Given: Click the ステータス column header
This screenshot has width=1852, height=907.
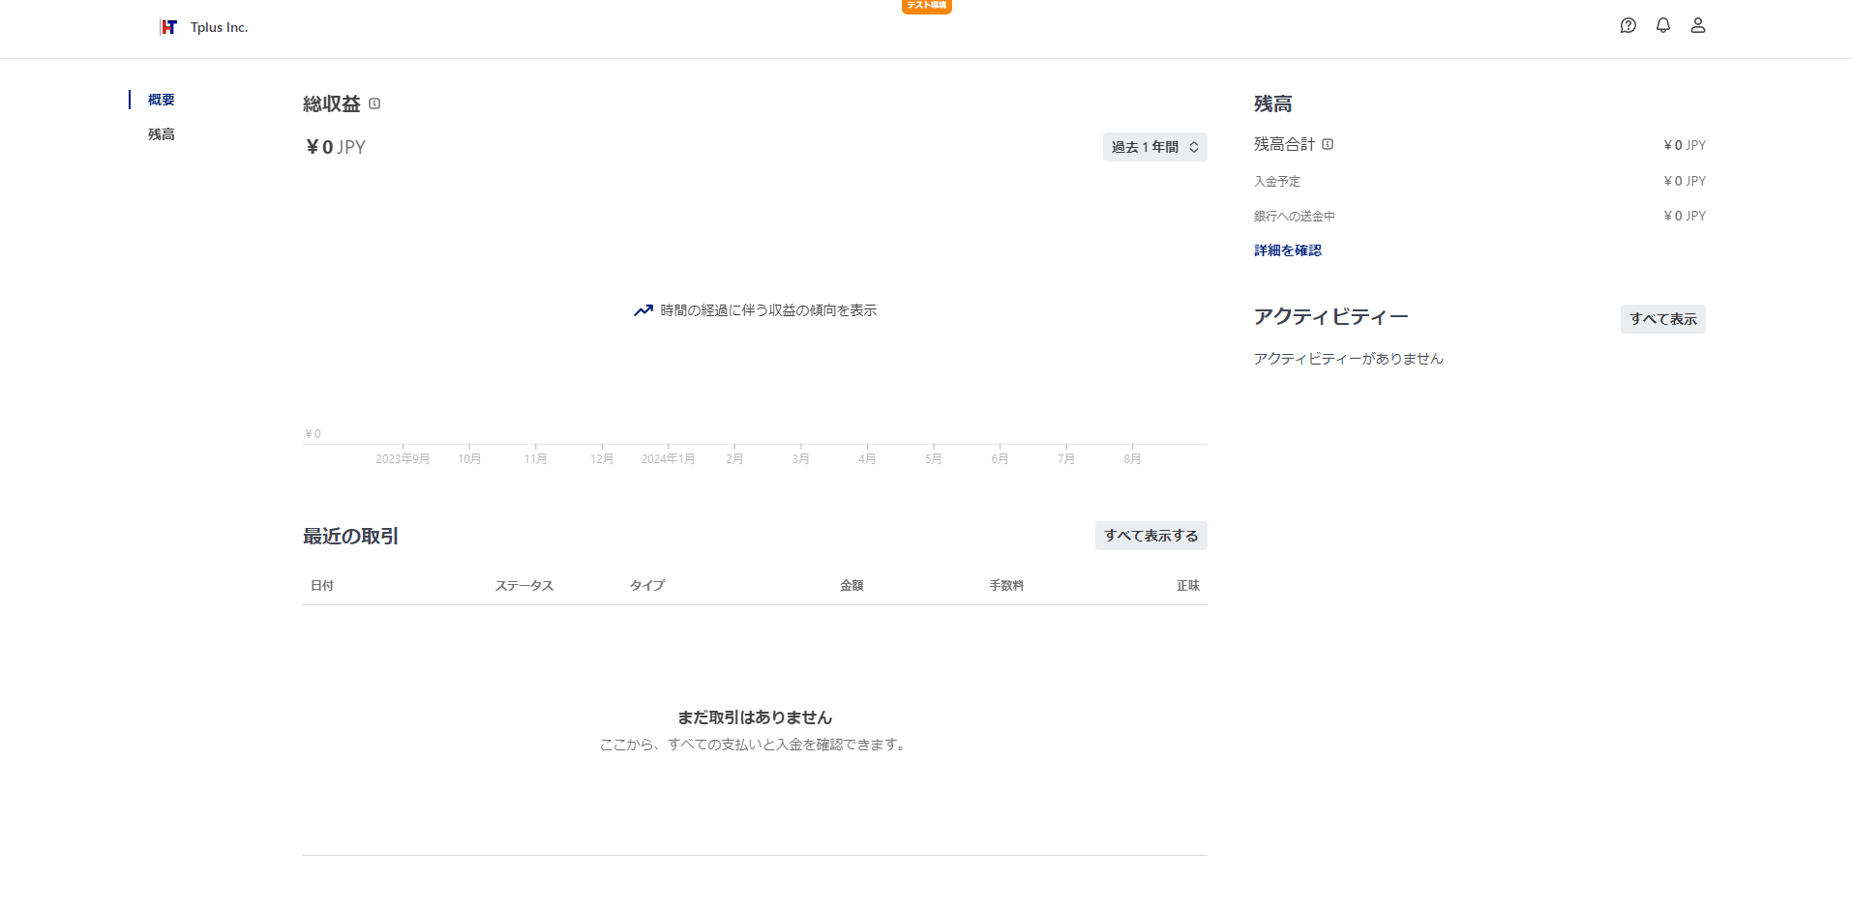Looking at the screenshot, I should click(x=523, y=586).
